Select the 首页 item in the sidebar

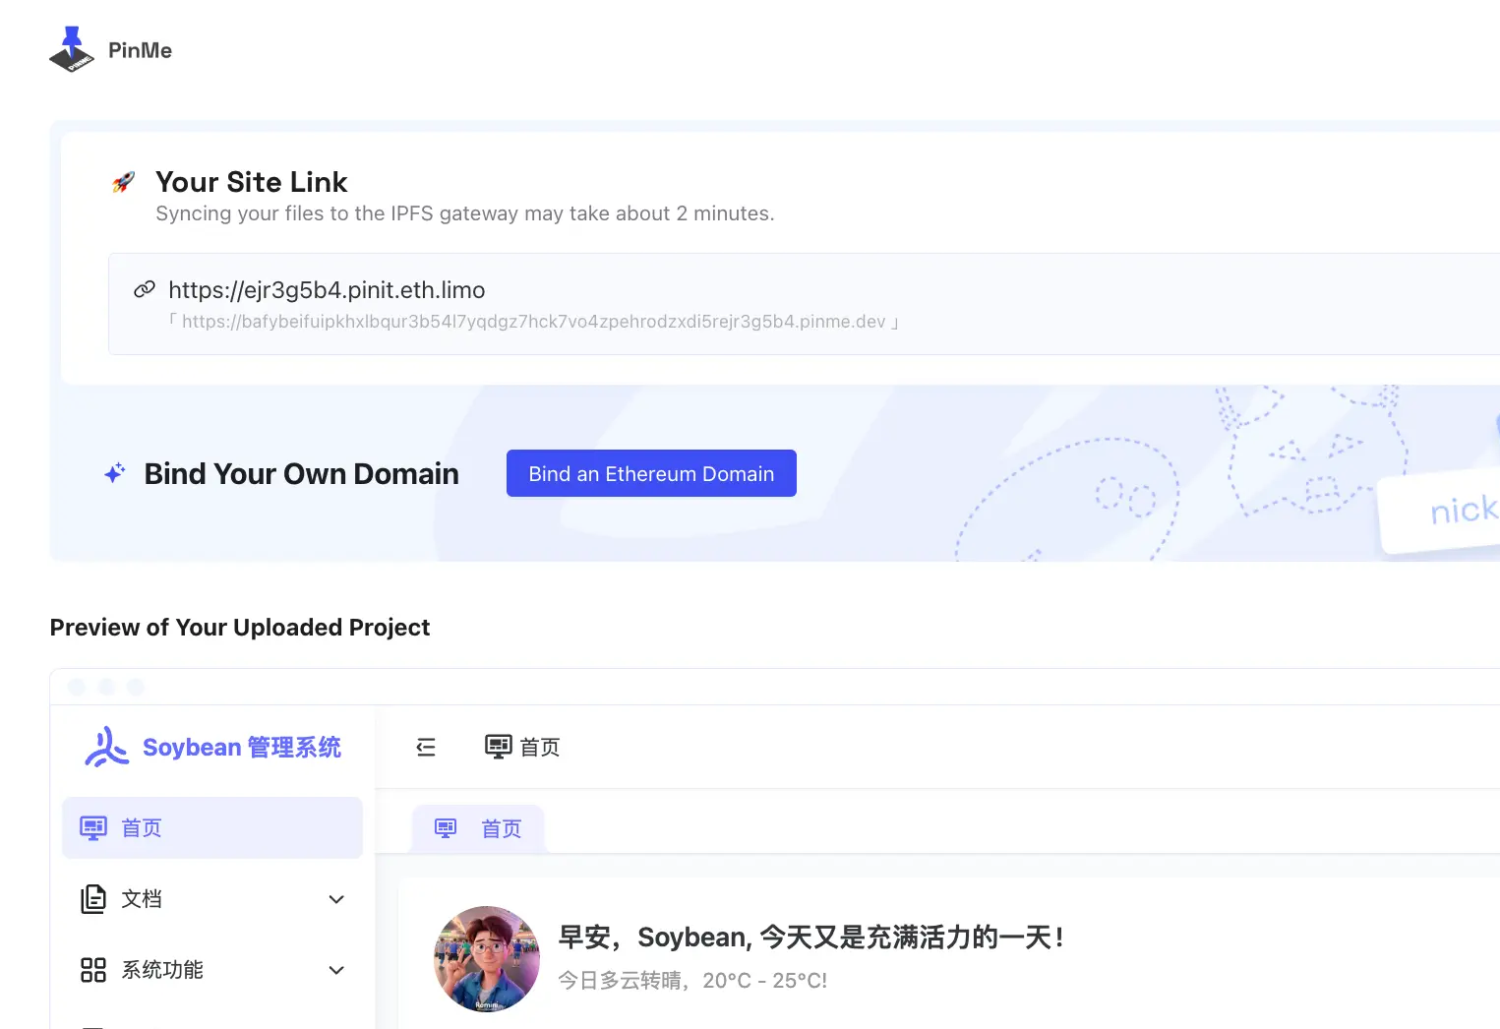pyautogui.click(x=141, y=827)
